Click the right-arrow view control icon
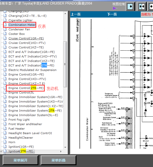Image resolution: width=153 pixels, height=167 pixels. [x=130, y=6]
